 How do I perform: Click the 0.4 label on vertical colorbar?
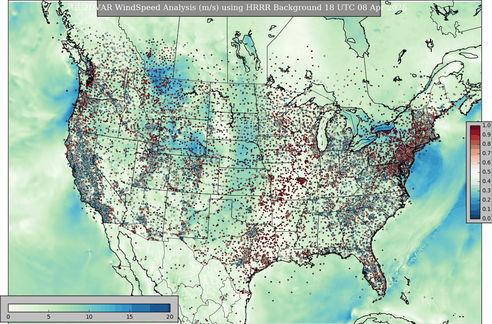coord(486,181)
